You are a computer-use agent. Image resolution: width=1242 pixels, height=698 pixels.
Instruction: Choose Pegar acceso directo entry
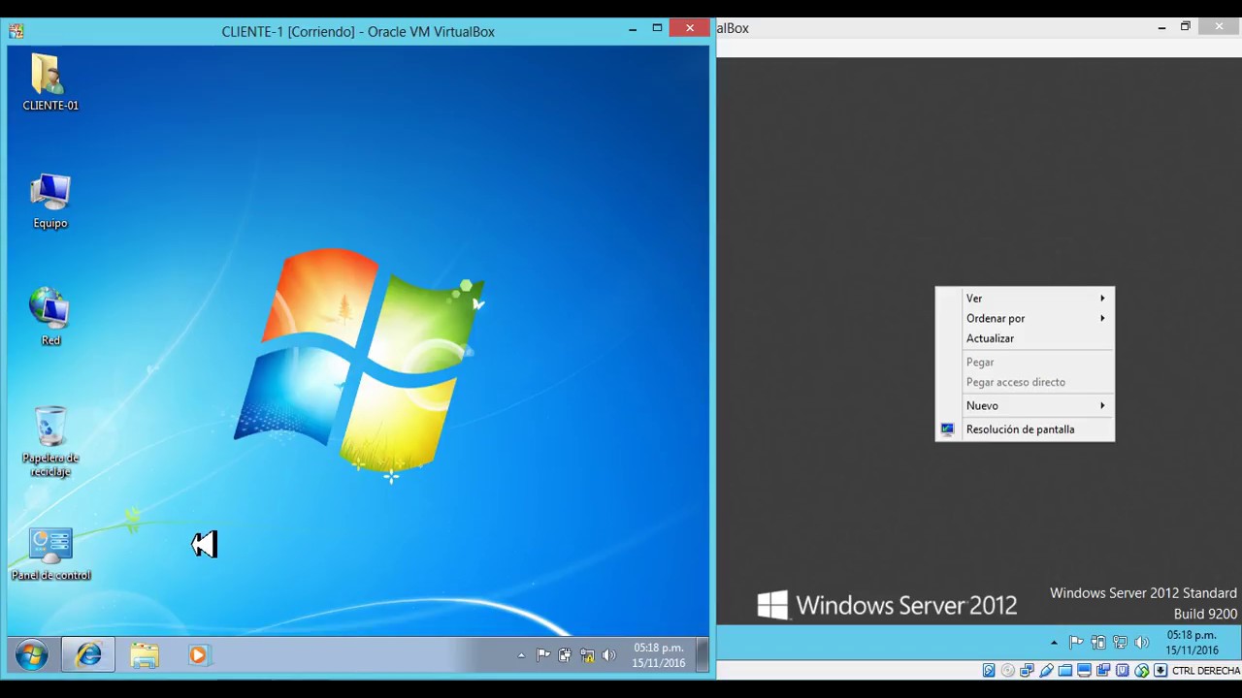click(1025, 382)
